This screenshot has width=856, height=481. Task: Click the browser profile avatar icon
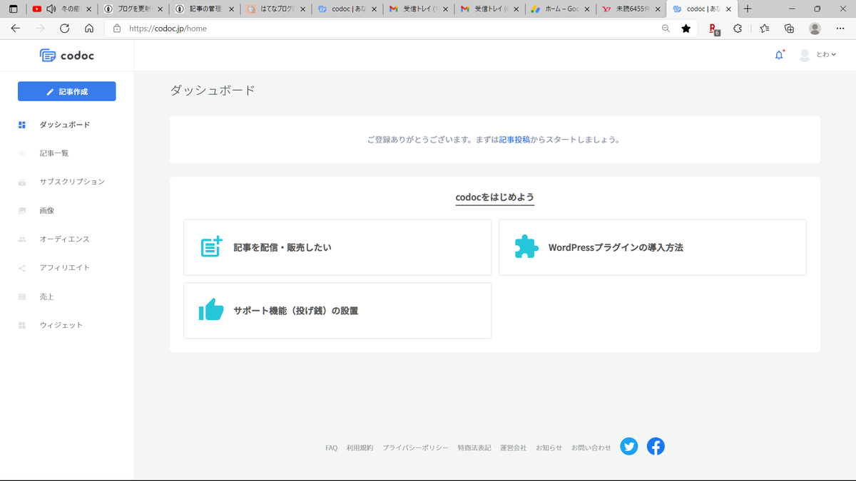tap(815, 29)
